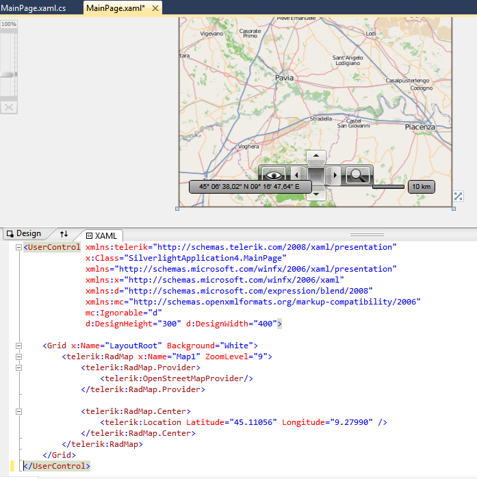Click the designer resize handle beside the map

point(459,197)
